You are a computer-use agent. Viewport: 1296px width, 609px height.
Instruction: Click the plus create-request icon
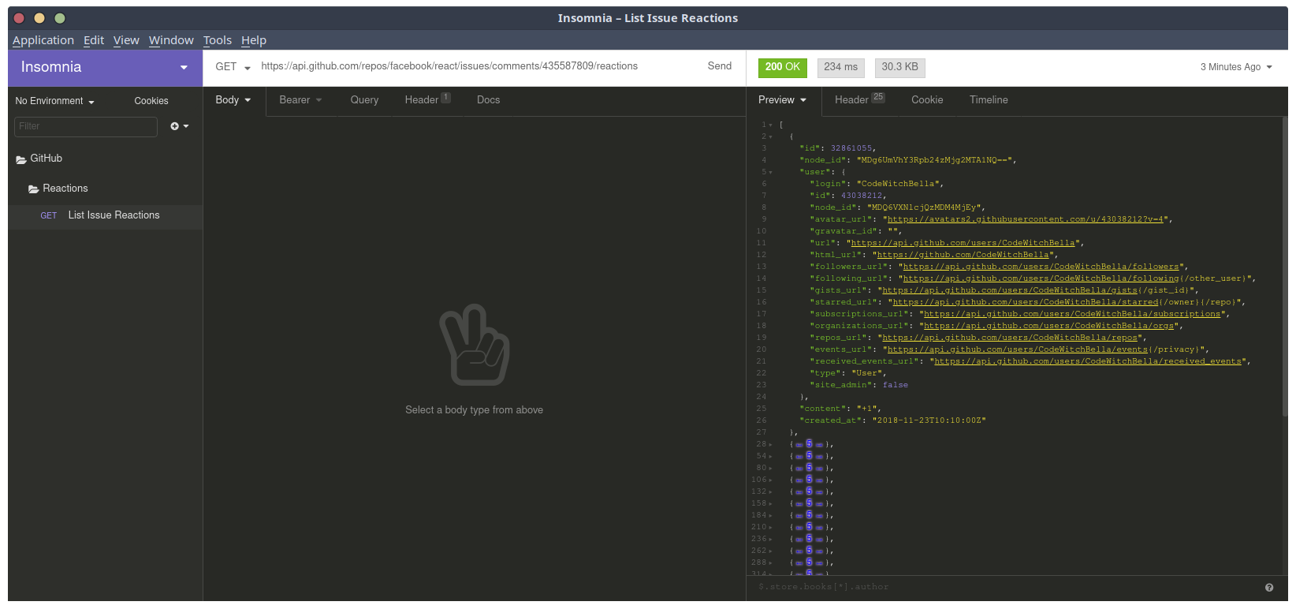175,126
